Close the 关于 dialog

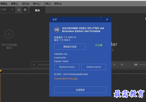pos(107,19)
